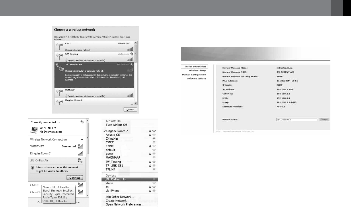Click the Wi-Fi icon beside TPLINK
Screen dimensions: 351x207
154,169
